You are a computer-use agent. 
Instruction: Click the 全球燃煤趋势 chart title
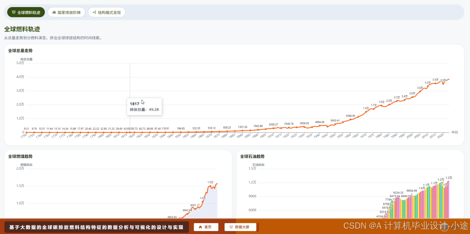pos(20,156)
